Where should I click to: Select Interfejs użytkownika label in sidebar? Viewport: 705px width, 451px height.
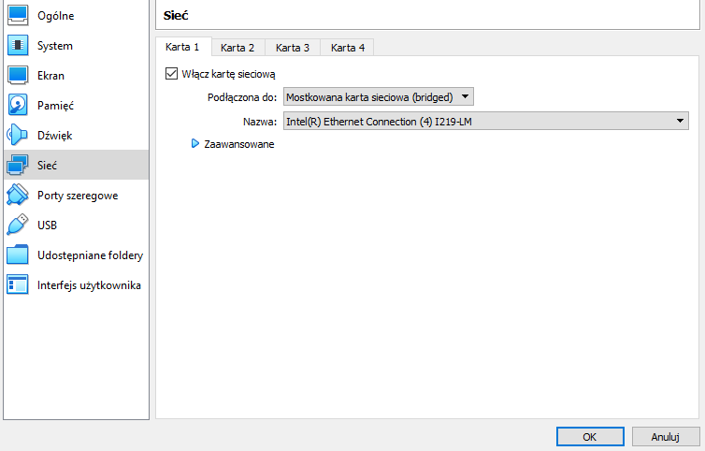[89, 285]
